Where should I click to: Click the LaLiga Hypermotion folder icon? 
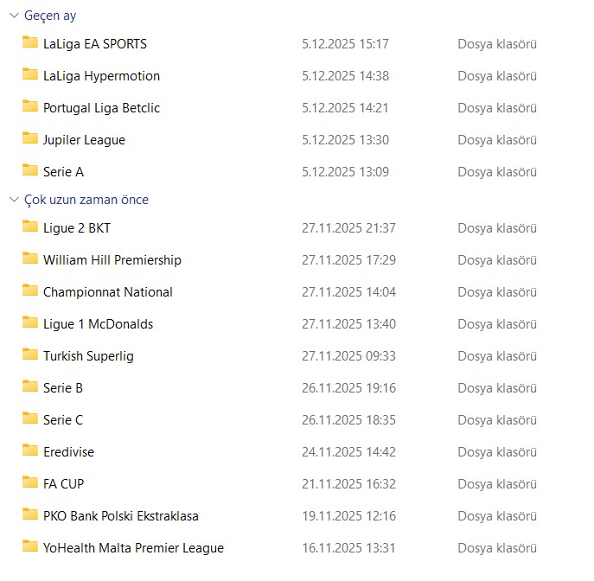pos(30,75)
